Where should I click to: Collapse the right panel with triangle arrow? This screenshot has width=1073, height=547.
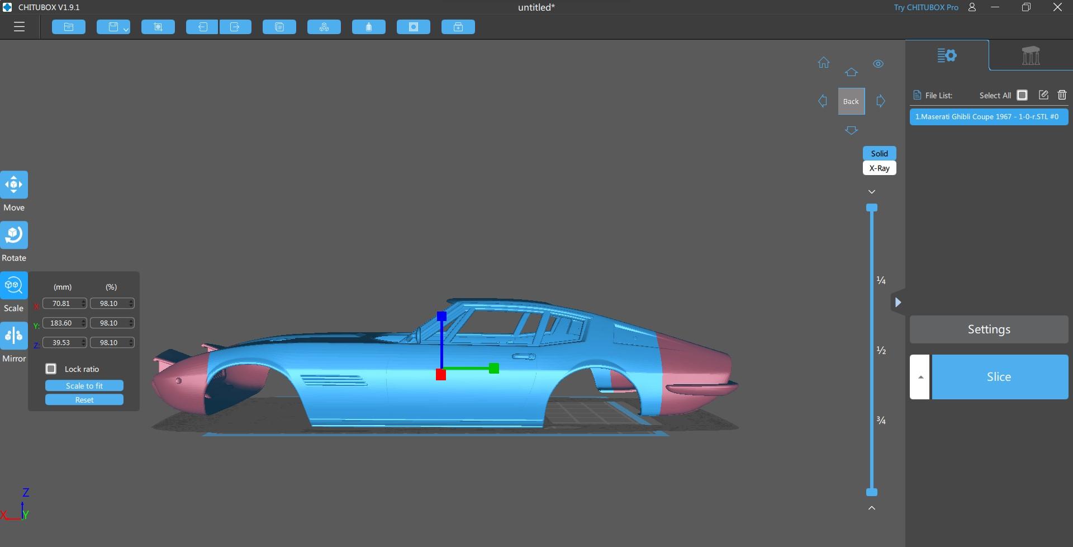(898, 303)
